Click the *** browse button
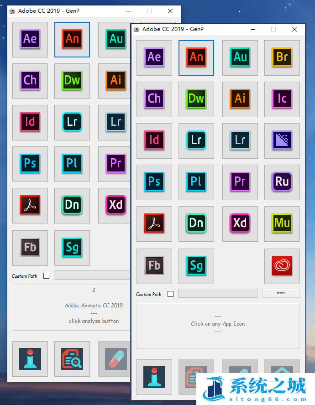Screen dimensions: 315x405 click(281, 293)
